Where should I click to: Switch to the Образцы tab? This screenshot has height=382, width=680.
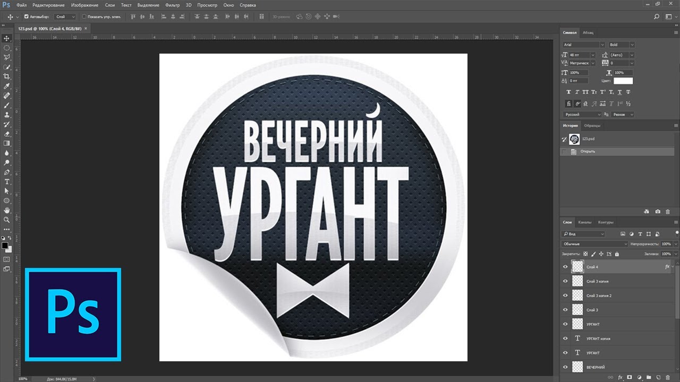coord(592,126)
